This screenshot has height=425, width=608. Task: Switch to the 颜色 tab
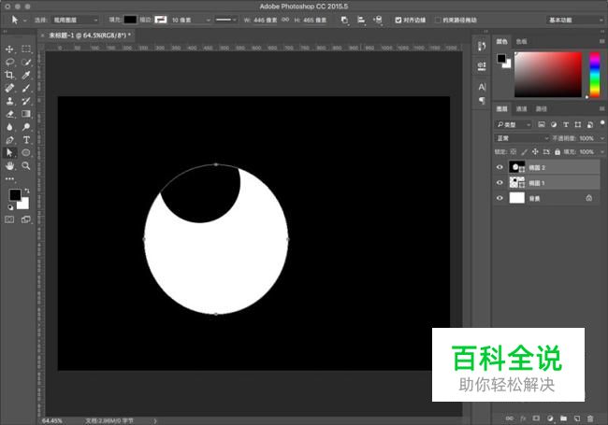tap(501, 41)
